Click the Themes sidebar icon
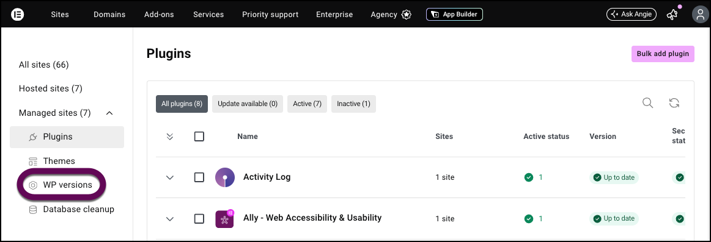 [32, 161]
